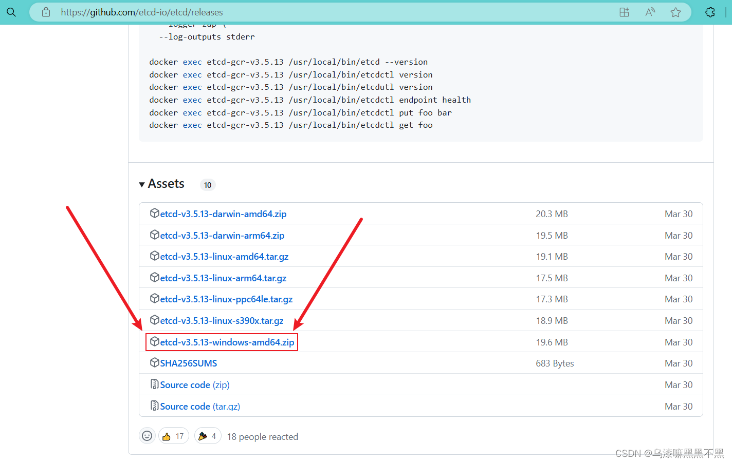732x463 pixels.
Task: Open the add reaction smiley icon
Action: [x=147, y=435]
